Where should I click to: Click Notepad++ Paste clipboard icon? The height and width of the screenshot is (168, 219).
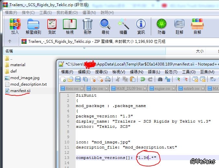(133, 79)
